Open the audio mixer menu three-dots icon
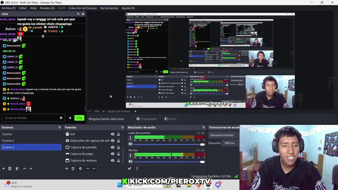Screen dimensions: 338x190 click(137, 169)
